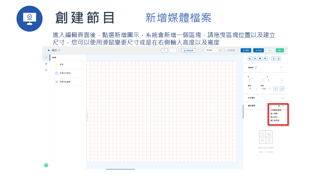The width and height of the screenshot is (330, 185).
Task: Click the swap width and height icon
Action: pyautogui.click(x=276, y=88)
